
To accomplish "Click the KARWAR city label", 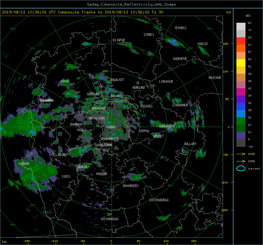I will [24, 163].
